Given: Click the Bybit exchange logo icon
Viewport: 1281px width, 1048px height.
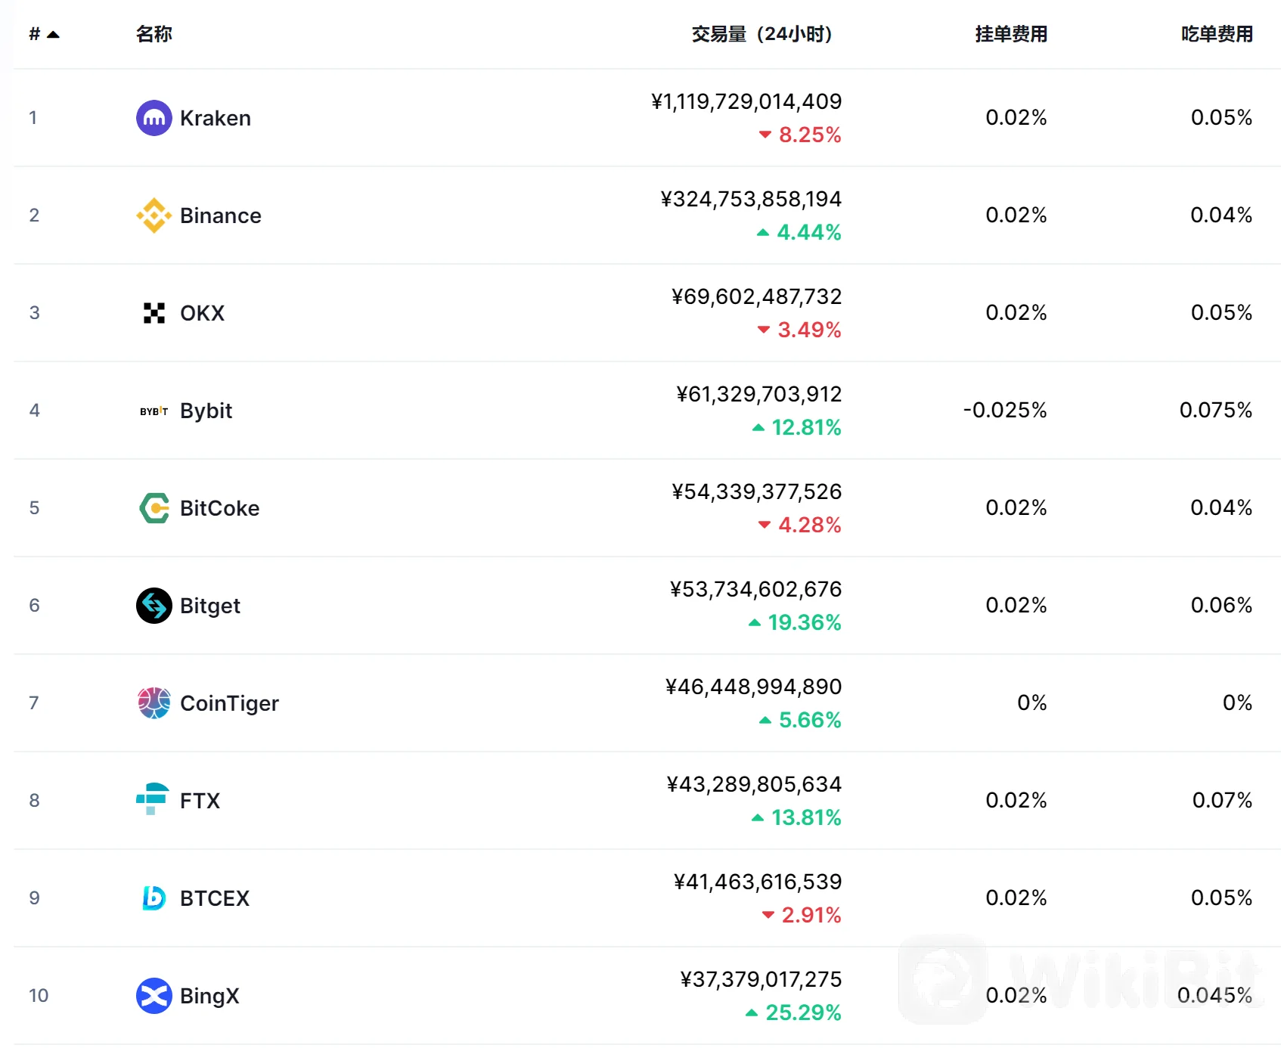Looking at the screenshot, I should 154,411.
